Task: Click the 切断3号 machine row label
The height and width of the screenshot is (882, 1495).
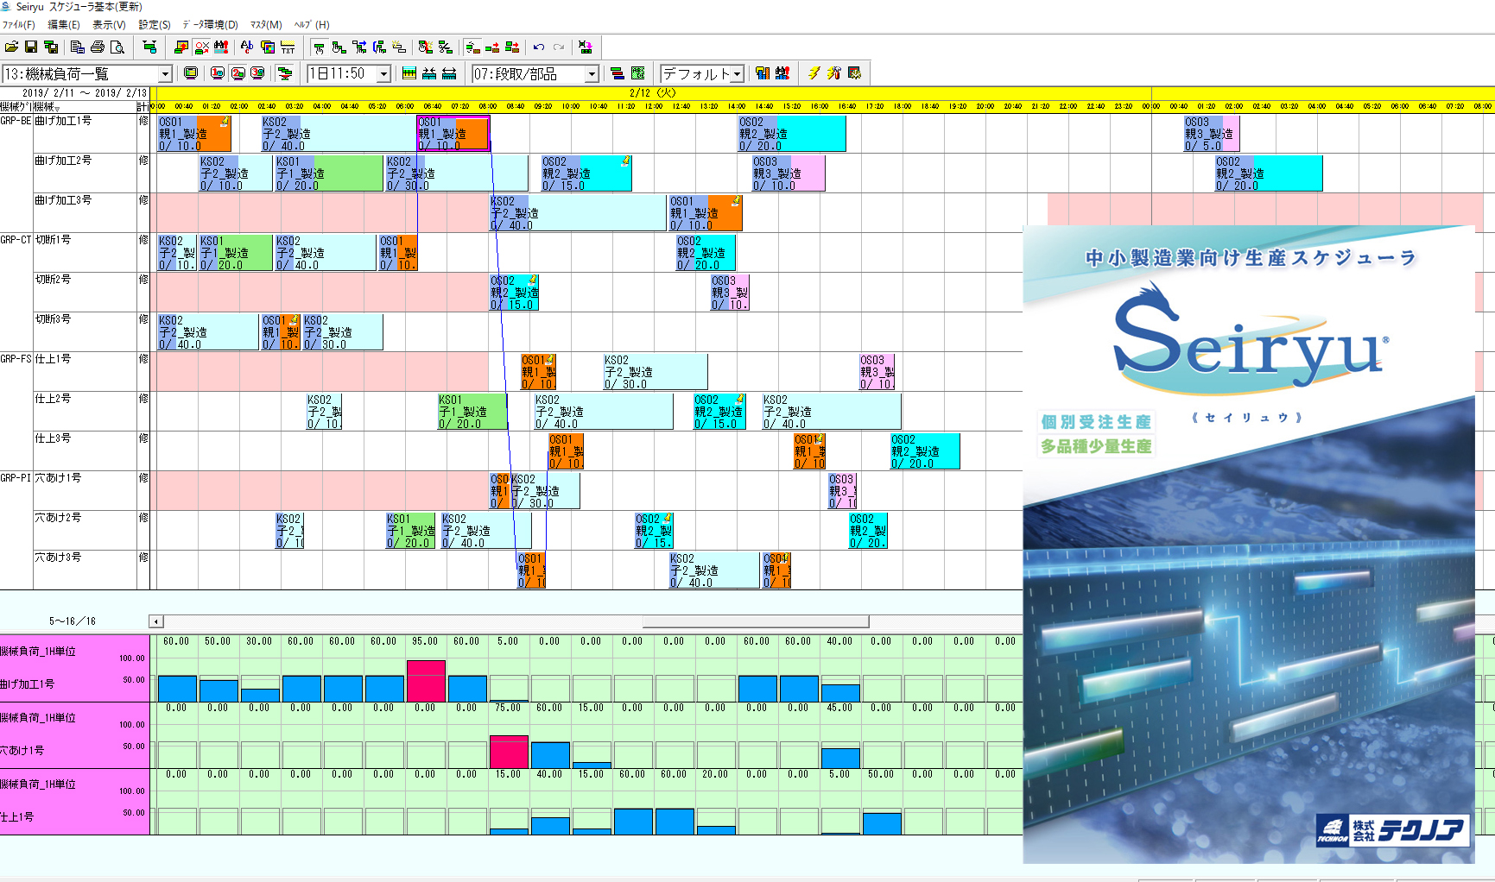Action: pos(54,319)
